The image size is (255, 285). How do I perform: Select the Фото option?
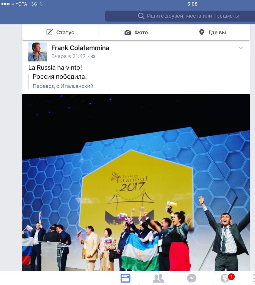pyautogui.click(x=136, y=32)
